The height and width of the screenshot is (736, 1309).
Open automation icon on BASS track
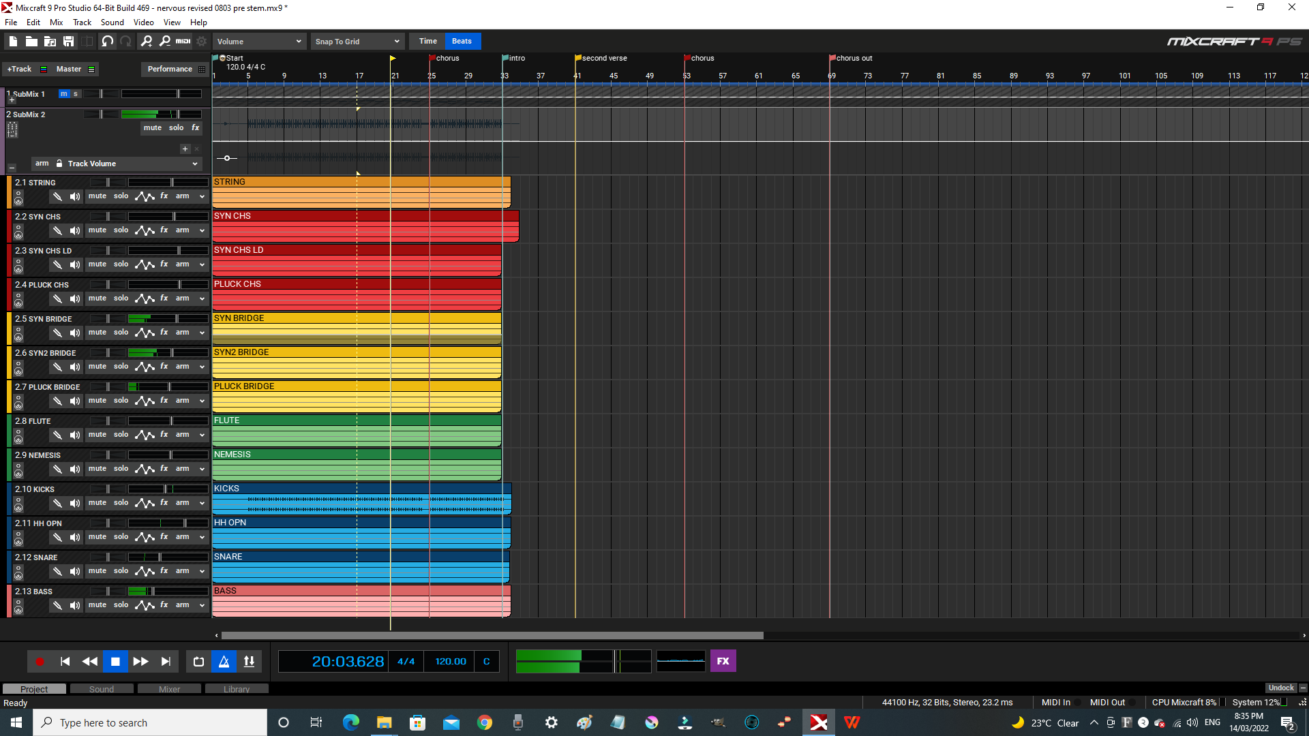[x=145, y=605]
